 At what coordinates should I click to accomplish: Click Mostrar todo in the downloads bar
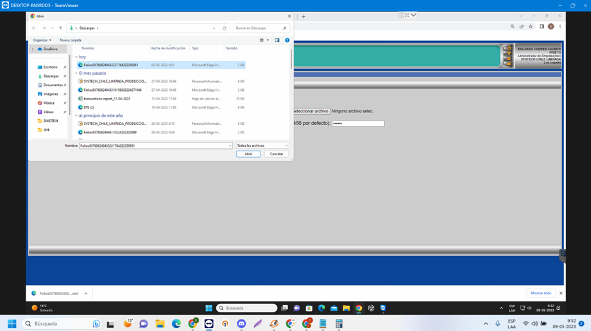pos(541,293)
